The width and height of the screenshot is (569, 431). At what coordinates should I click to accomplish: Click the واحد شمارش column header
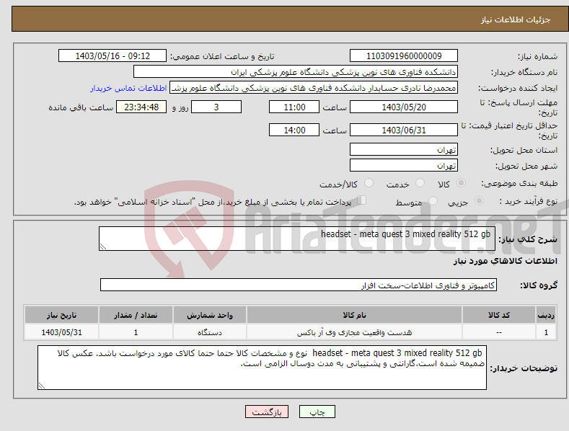click(x=210, y=315)
